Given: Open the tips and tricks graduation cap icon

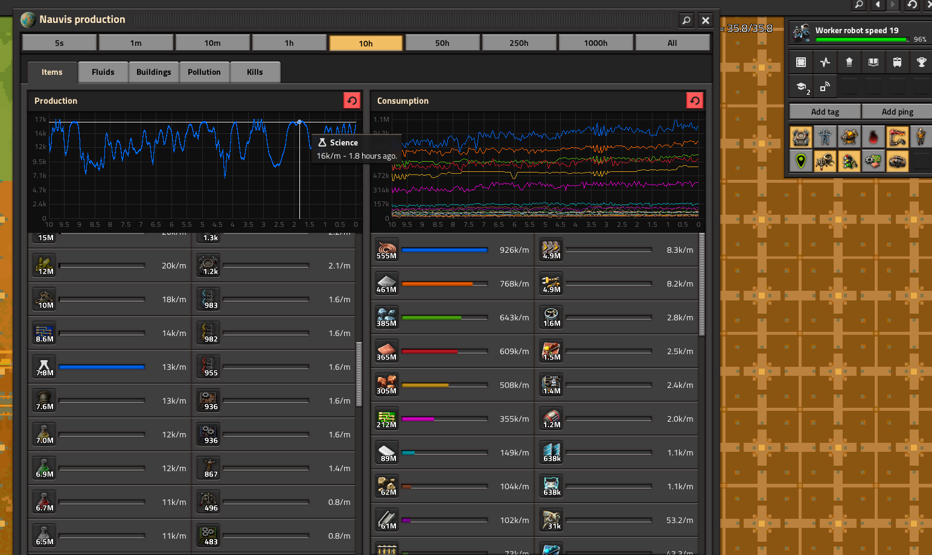Looking at the screenshot, I should point(801,86).
